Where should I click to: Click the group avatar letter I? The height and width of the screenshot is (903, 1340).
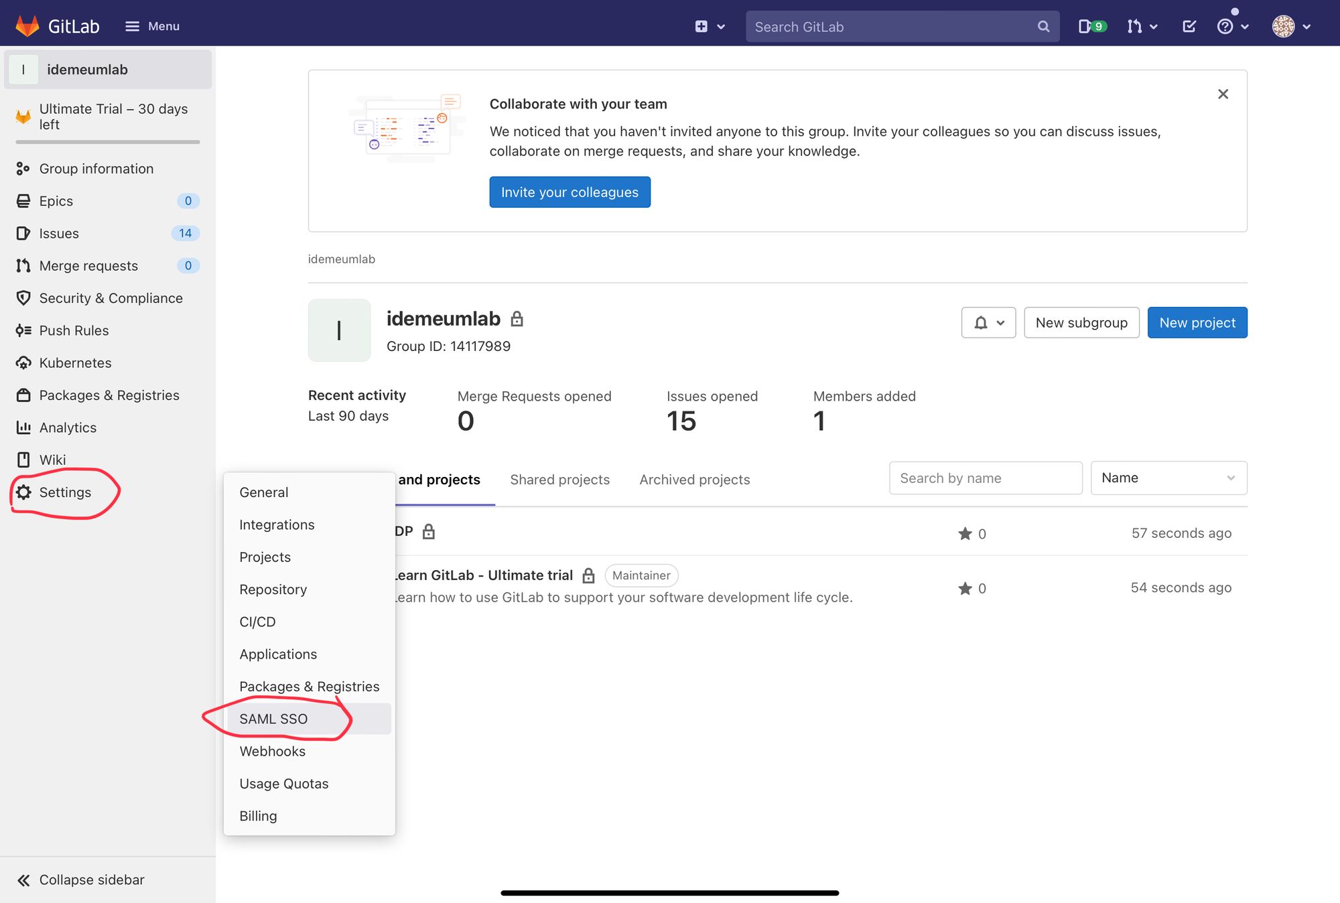coord(339,330)
